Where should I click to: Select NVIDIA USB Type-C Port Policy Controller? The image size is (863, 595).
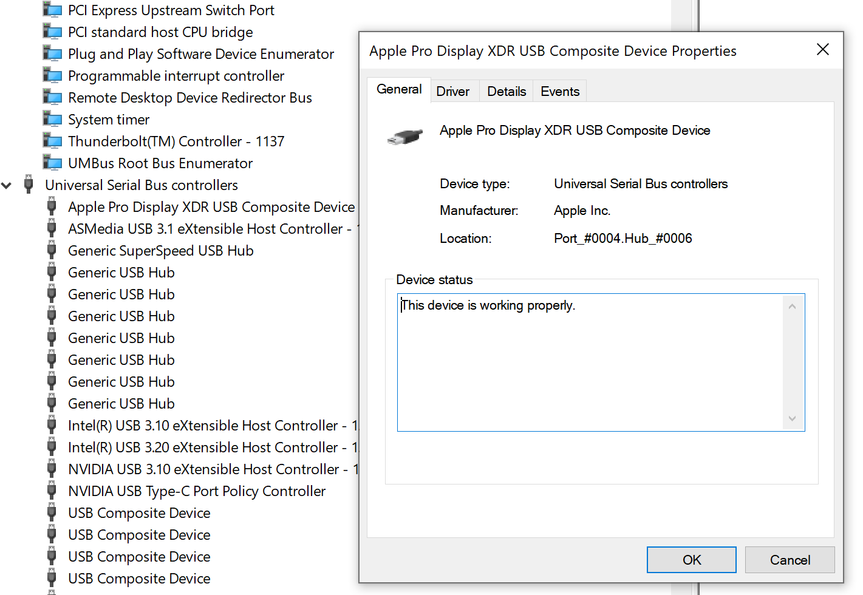[x=197, y=491]
